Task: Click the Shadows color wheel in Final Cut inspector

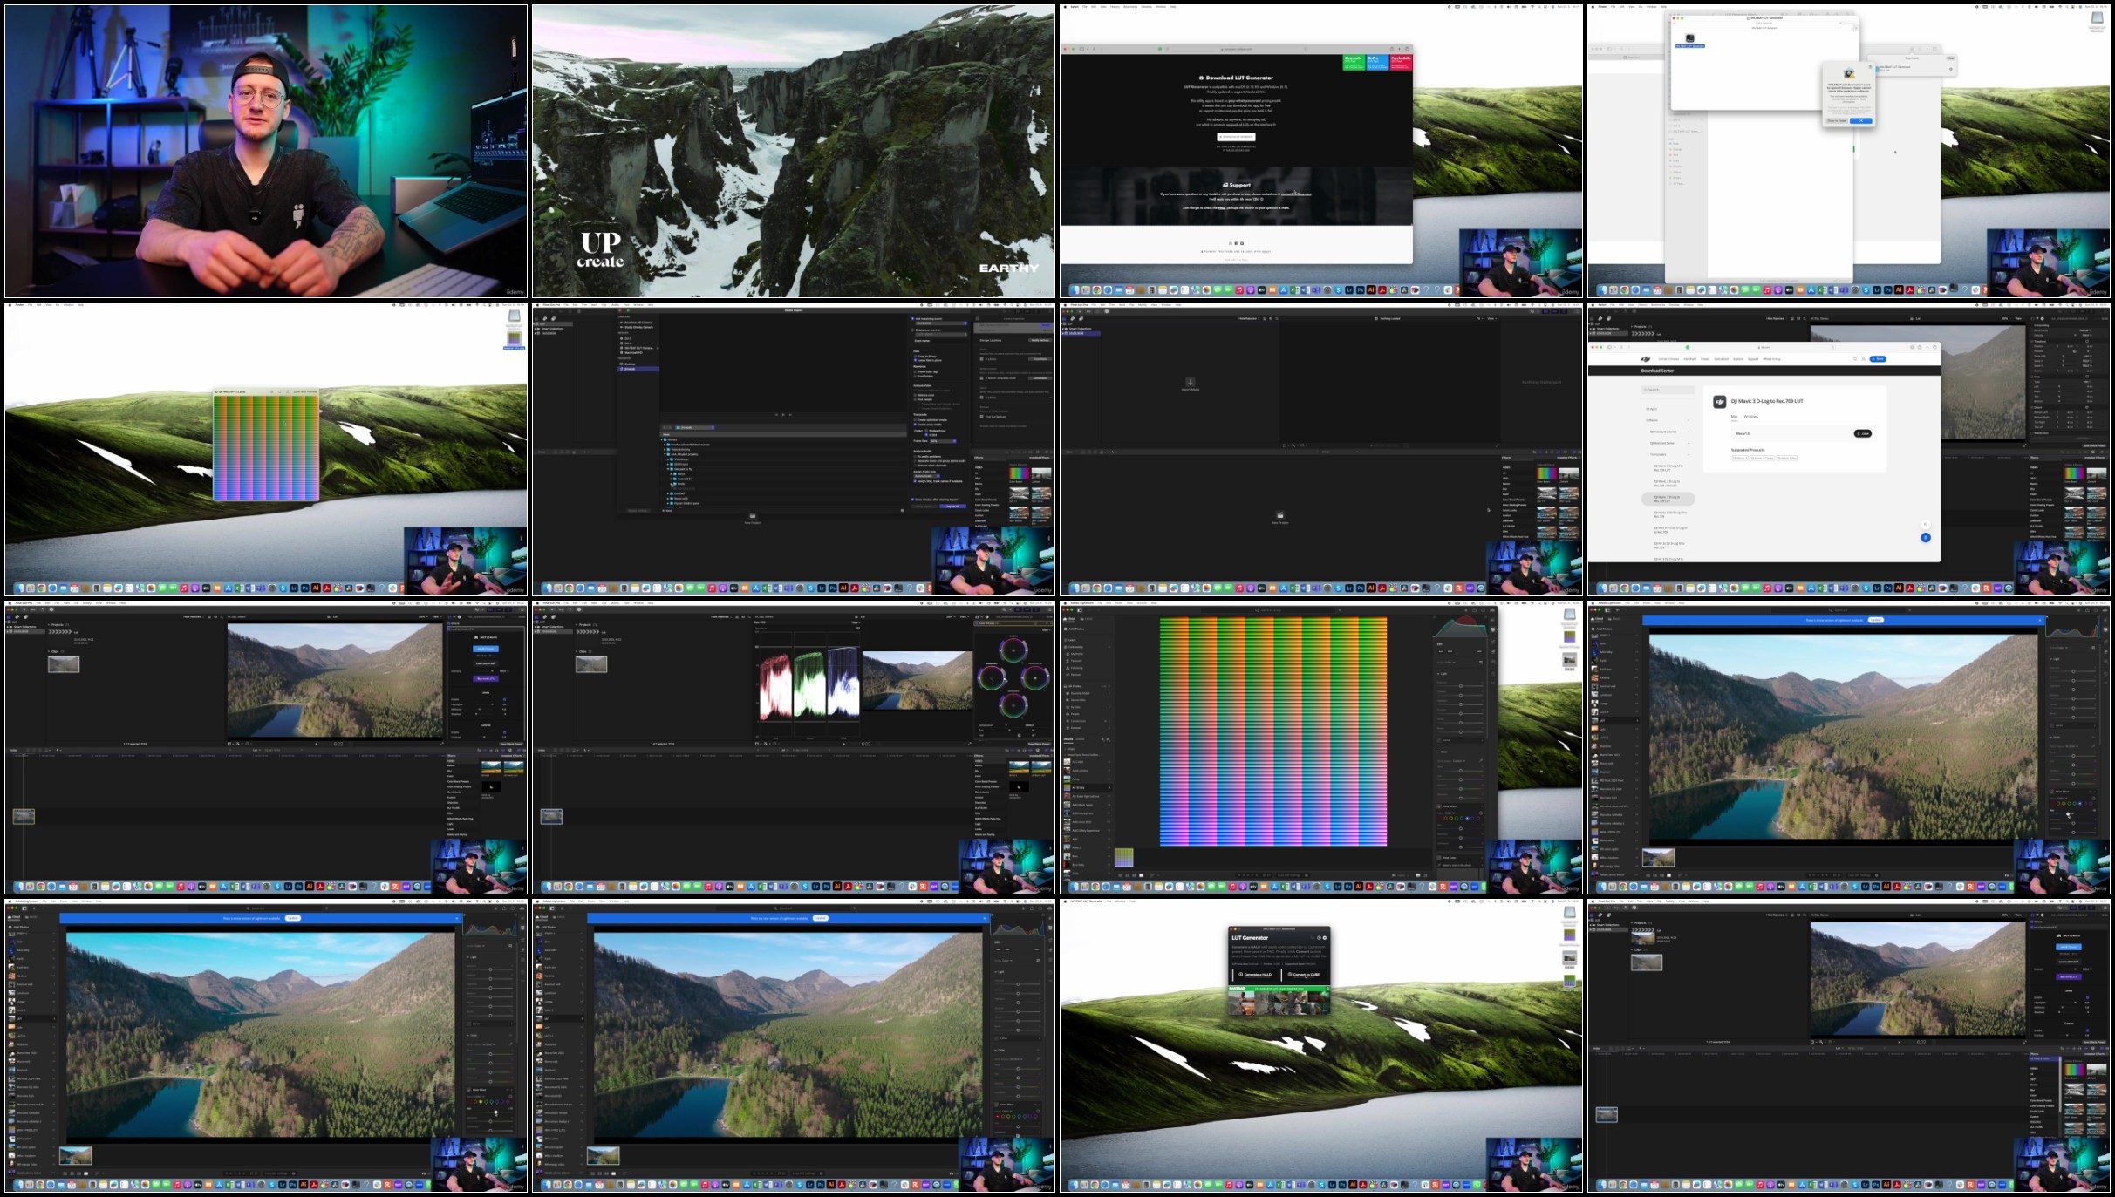Action: point(990,677)
